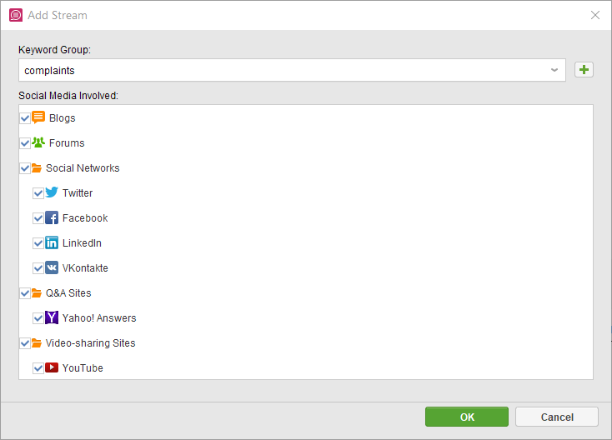Screen dimensions: 612x440
Task: Open the Keyword Group dropdown arrow
Action: 554,70
